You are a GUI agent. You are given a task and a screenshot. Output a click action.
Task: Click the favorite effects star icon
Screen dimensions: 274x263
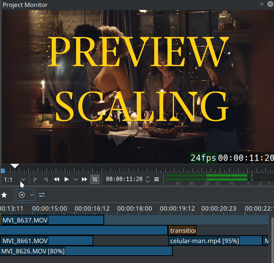(4, 195)
